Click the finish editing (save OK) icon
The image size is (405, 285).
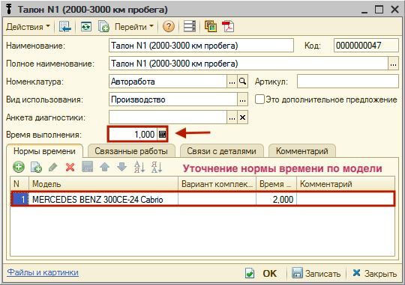[x=87, y=167]
